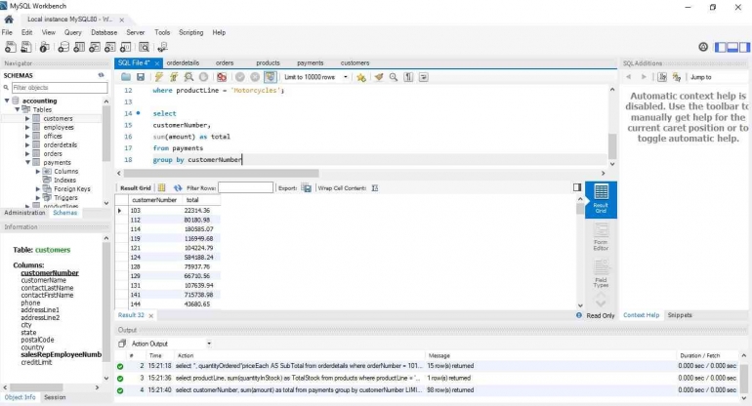The height and width of the screenshot is (406, 752).
Task: Execute the query with lightning icon
Action: tap(159, 77)
